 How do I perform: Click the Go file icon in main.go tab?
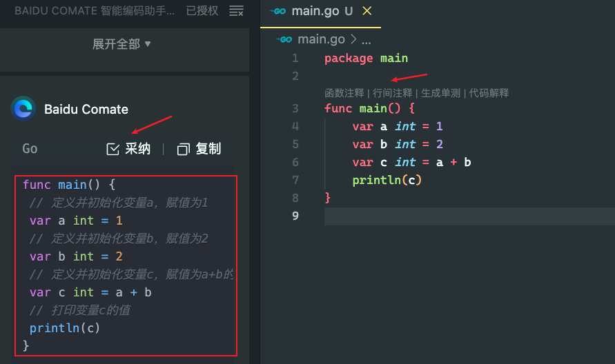[x=278, y=11]
